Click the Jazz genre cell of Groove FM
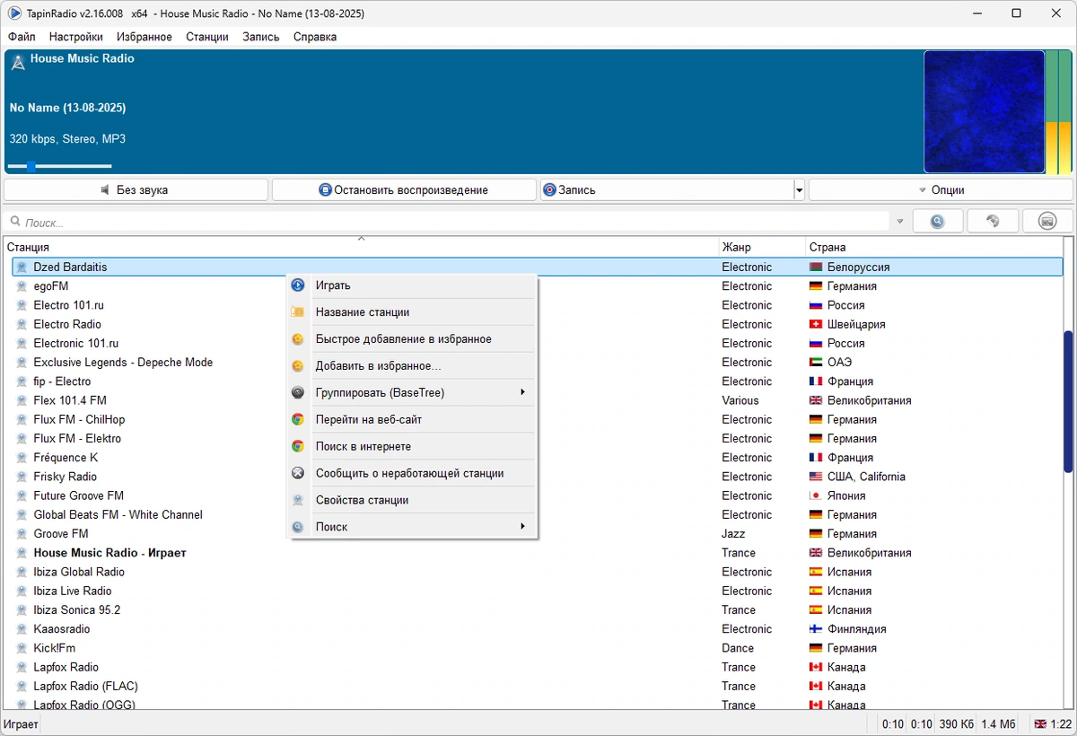The height and width of the screenshot is (736, 1077). 733,534
